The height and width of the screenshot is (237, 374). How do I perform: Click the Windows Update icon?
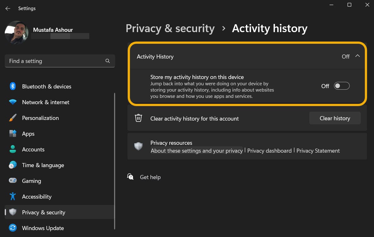click(13, 228)
